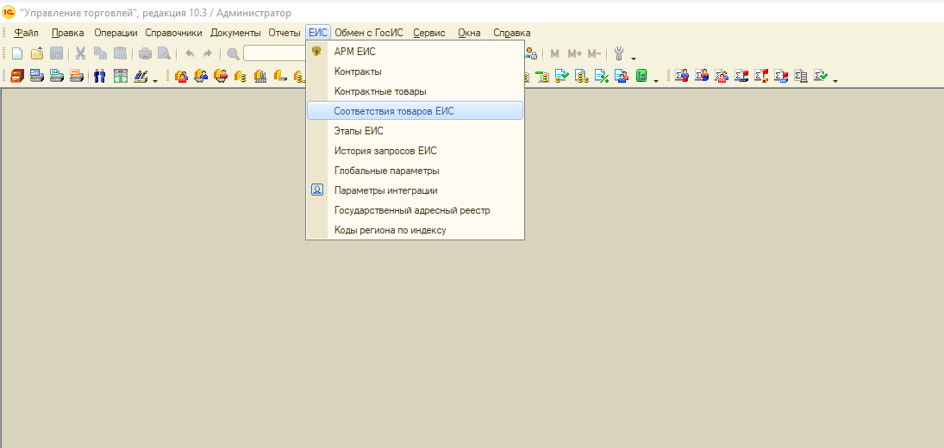944x448 pixels.
Task: Open the Обмен с ГосИС menu
Action: [x=368, y=33]
